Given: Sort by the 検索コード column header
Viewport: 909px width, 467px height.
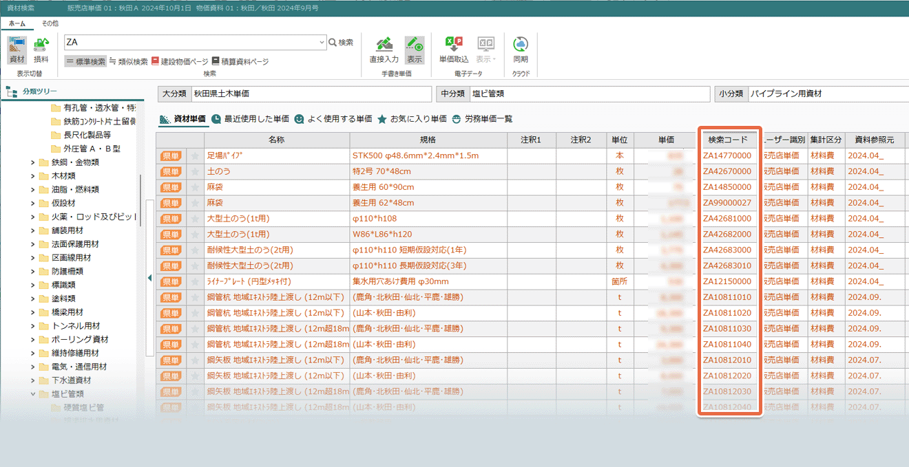Looking at the screenshot, I should (728, 140).
